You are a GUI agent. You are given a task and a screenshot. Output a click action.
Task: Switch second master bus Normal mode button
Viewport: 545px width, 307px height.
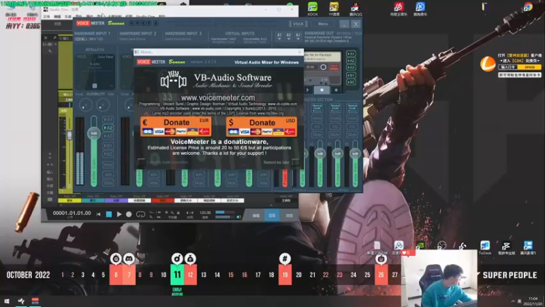pyautogui.click(x=335, y=107)
